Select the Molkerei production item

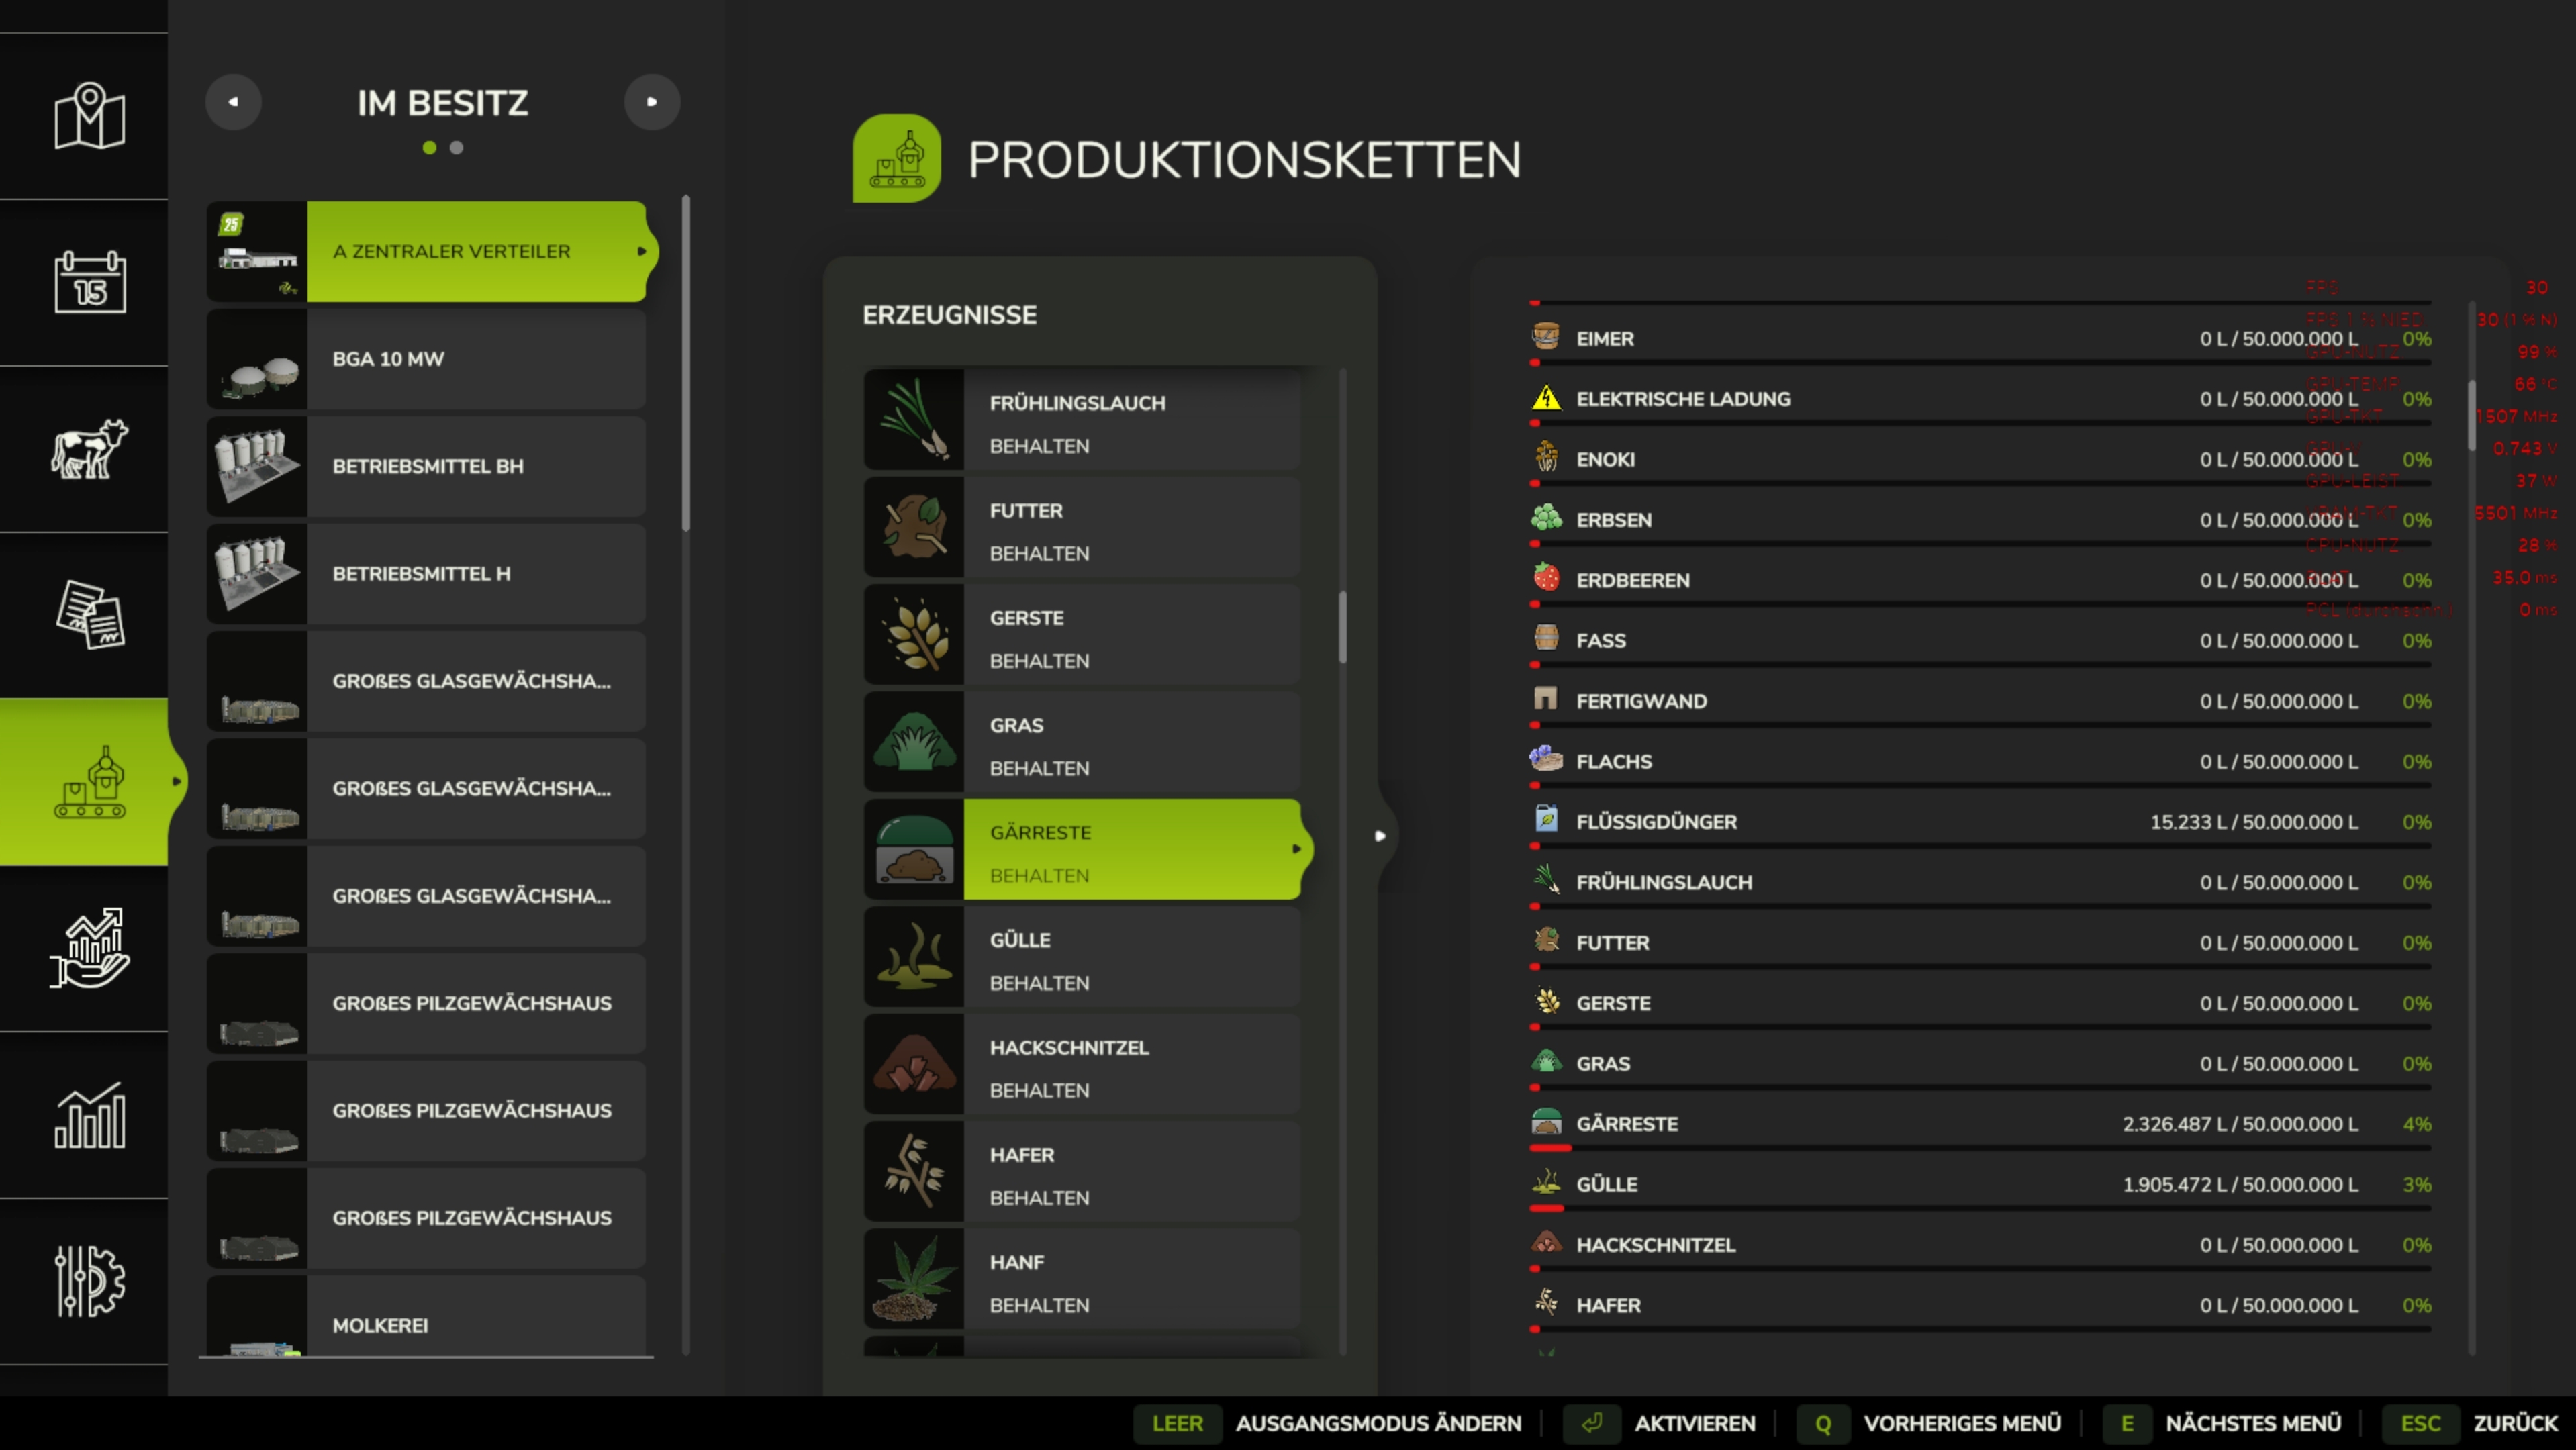(427, 1323)
